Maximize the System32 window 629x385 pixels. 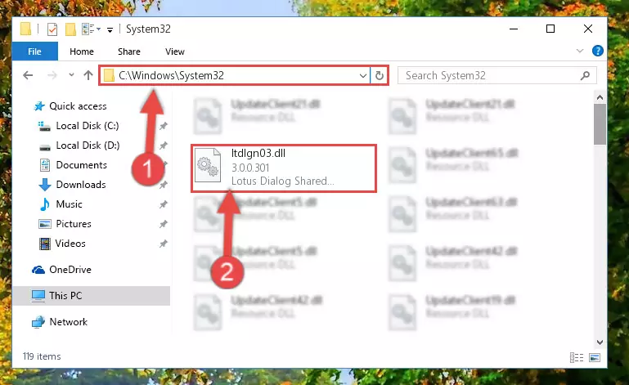click(x=550, y=29)
